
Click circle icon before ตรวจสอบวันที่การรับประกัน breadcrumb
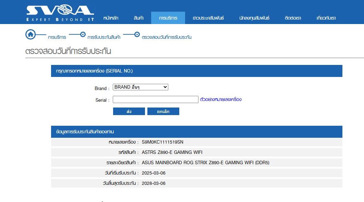(137, 34)
